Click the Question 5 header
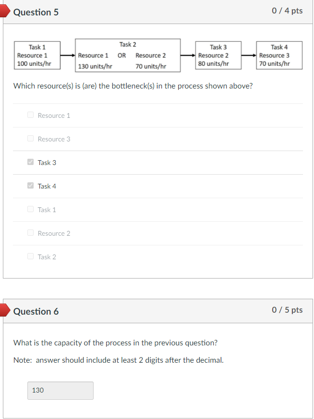The image size is (314, 419). (x=36, y=12)
